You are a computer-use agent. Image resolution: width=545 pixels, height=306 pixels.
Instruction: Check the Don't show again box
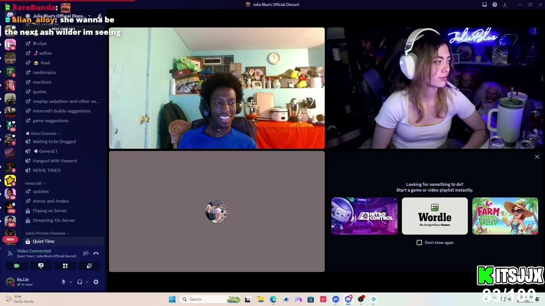[x=419, y=243]
